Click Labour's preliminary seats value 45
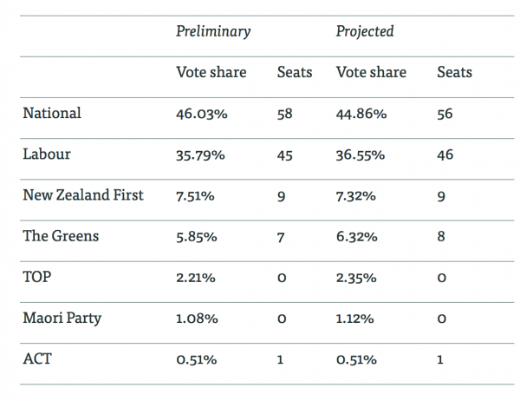The image size is (520, 401). 284,155
